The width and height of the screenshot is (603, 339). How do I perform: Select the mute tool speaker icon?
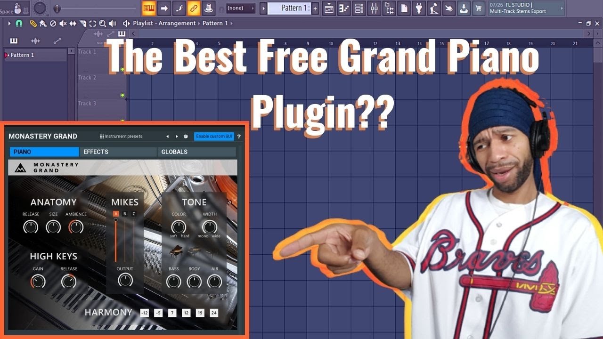[63, 23]
